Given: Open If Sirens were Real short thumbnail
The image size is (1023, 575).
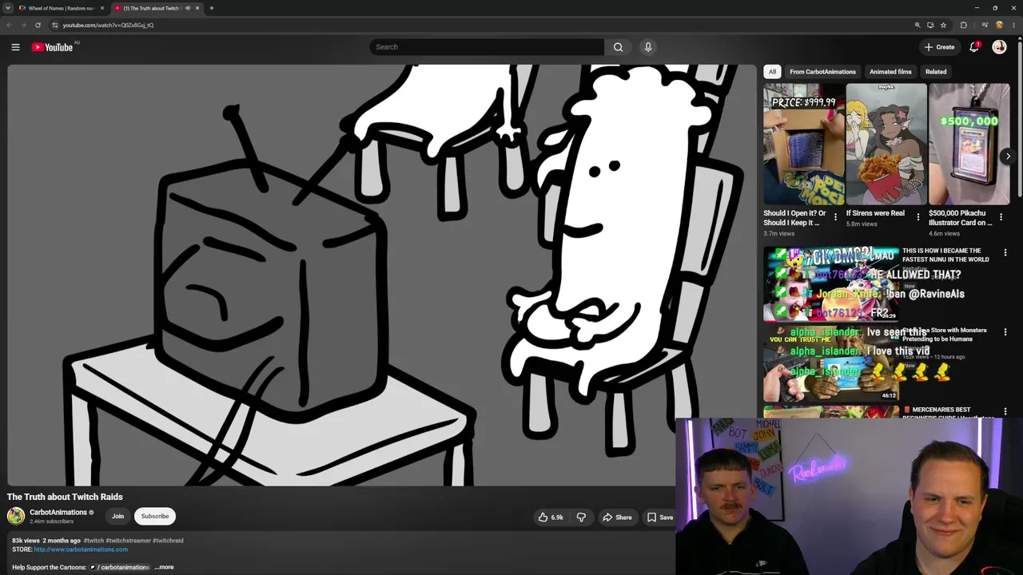Looking at the screenshot, I should pyautogui.click(x=886, y=145).
